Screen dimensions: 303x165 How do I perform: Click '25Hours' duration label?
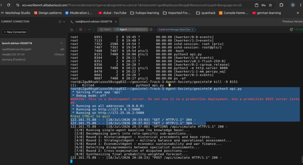[x=59, y=54]
